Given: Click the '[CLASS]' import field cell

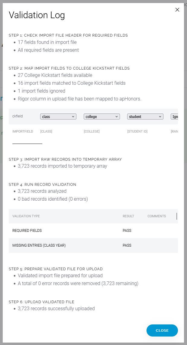Looking at the screenshot, I should click(46, 131).
